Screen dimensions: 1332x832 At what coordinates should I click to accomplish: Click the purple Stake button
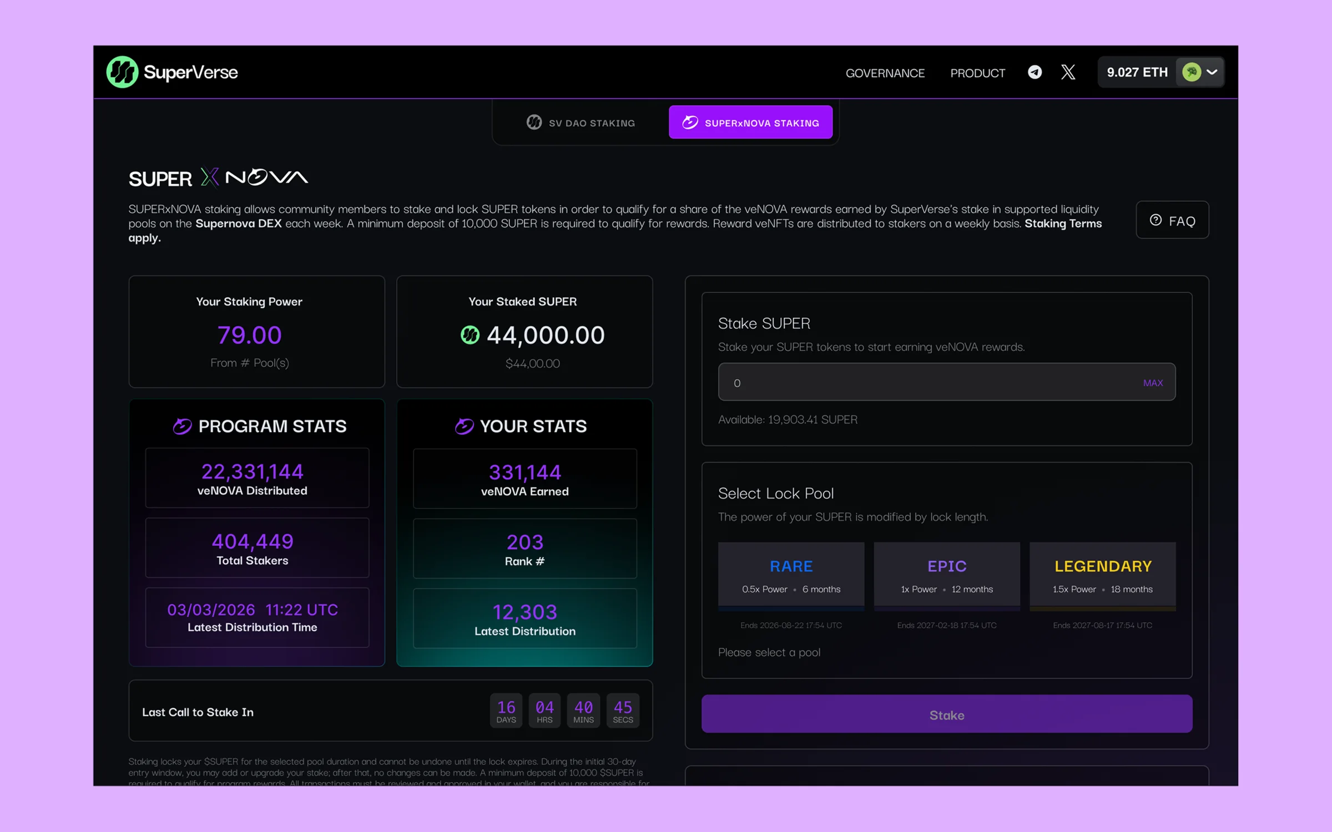946,714
